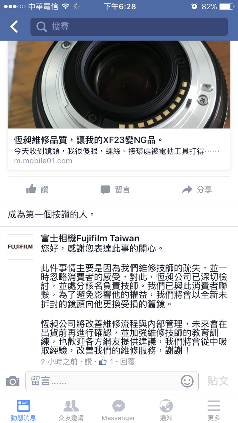Tap the search magnifier icon
This screenshot has width=238, height=423.
(42, 27)
